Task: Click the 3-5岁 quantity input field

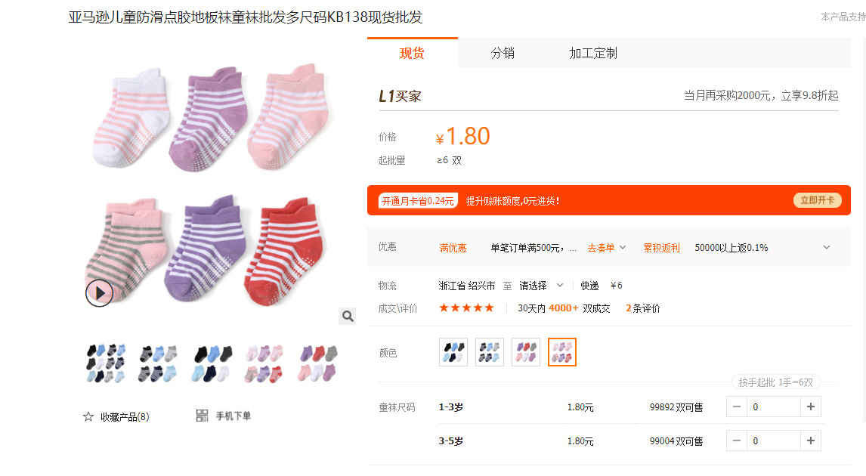Action: [x=773, y=440]
